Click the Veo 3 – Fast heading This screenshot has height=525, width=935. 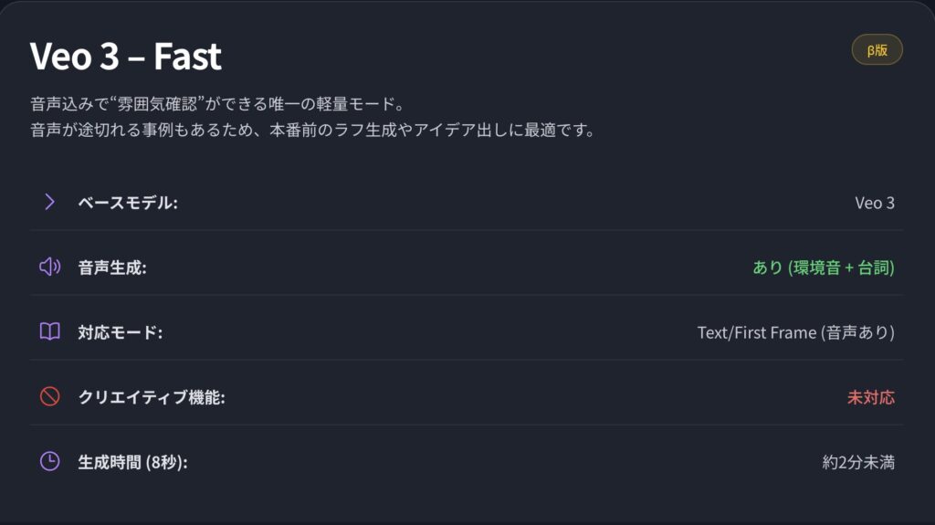tap(126, 56)
